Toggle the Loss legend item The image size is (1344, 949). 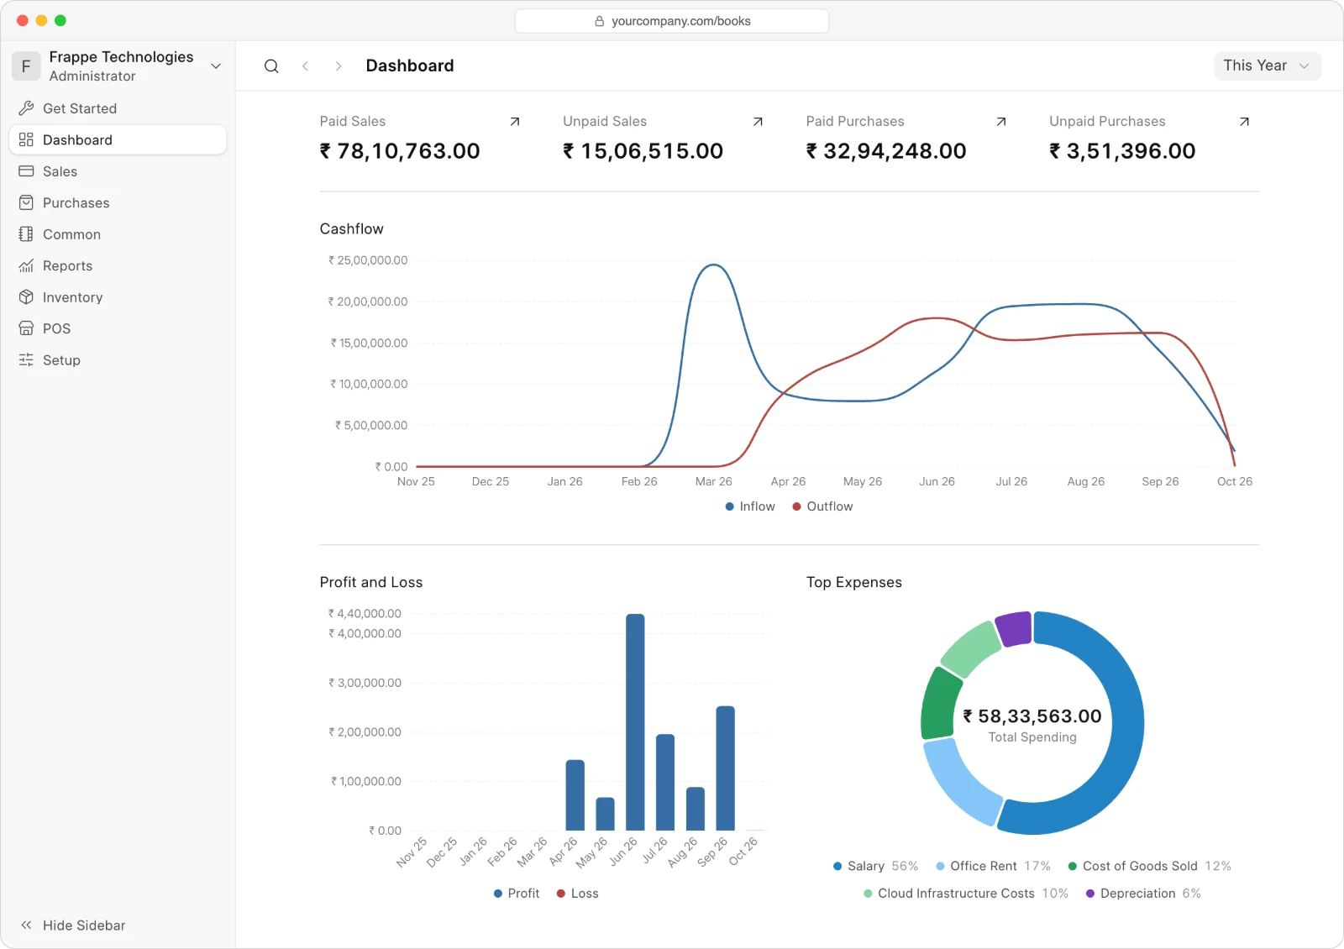[578, 894]
